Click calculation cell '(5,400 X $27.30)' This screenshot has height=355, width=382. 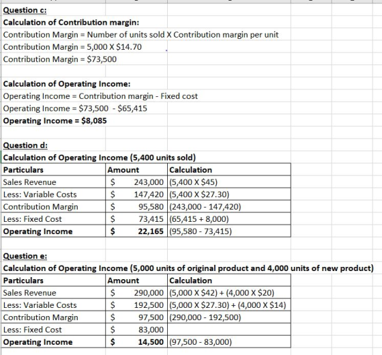tap(229, 195)
